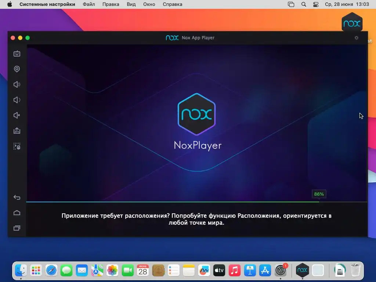Open Mail from the Dock
Image resolution: width=376 pixels, height=282 pixels.
pyautogui.click(x=82, y=271)
